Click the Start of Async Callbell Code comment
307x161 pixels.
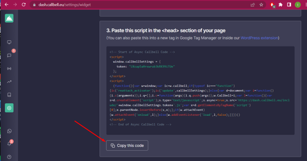[142, 52]
